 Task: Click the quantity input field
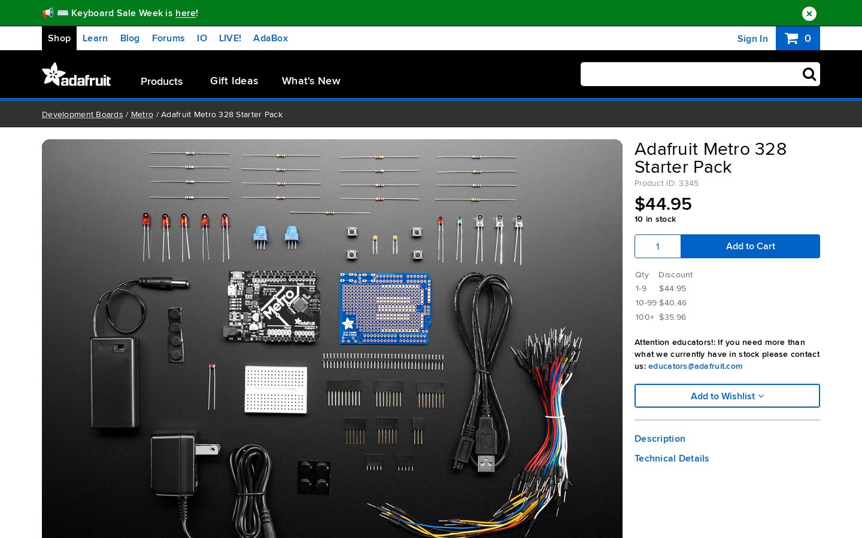[658, 246]
